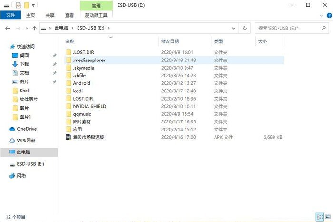Select the .mediaexplorer folder icon
333x222 pixels.
(69, 60)
